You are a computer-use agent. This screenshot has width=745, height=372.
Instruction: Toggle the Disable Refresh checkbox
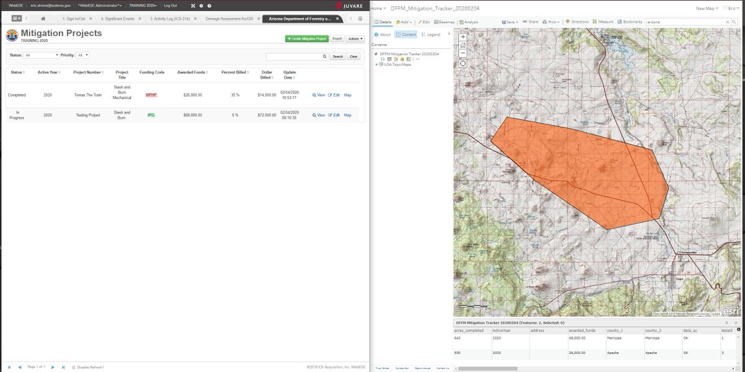(74, 367)
